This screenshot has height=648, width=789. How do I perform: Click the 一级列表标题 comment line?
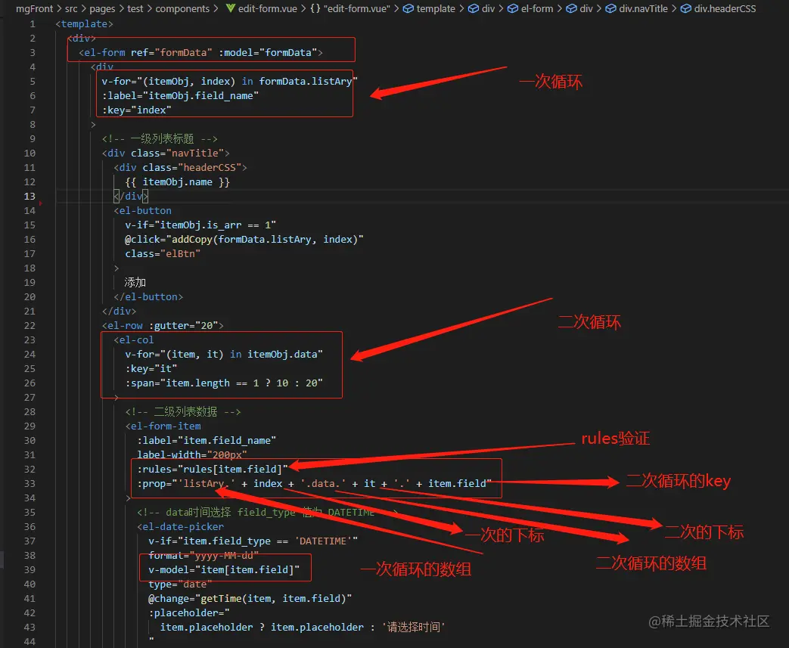(160, 139)
